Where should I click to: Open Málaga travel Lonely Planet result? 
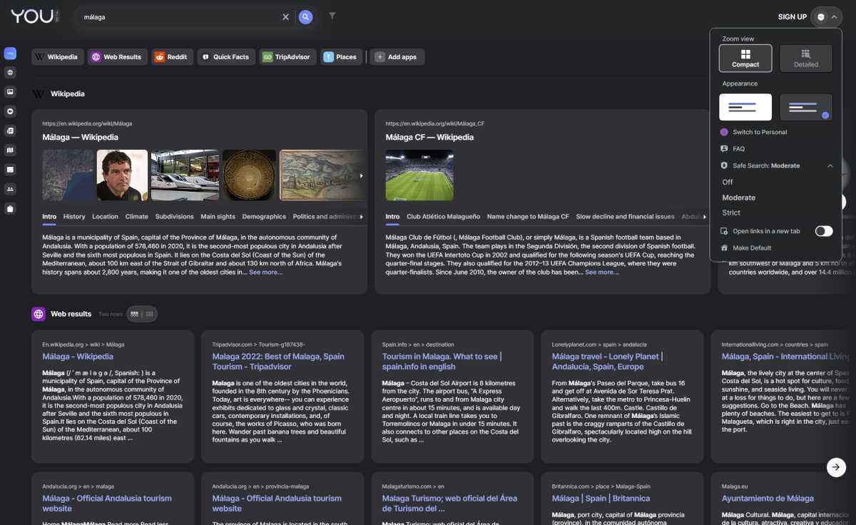[x=608, y=362]
